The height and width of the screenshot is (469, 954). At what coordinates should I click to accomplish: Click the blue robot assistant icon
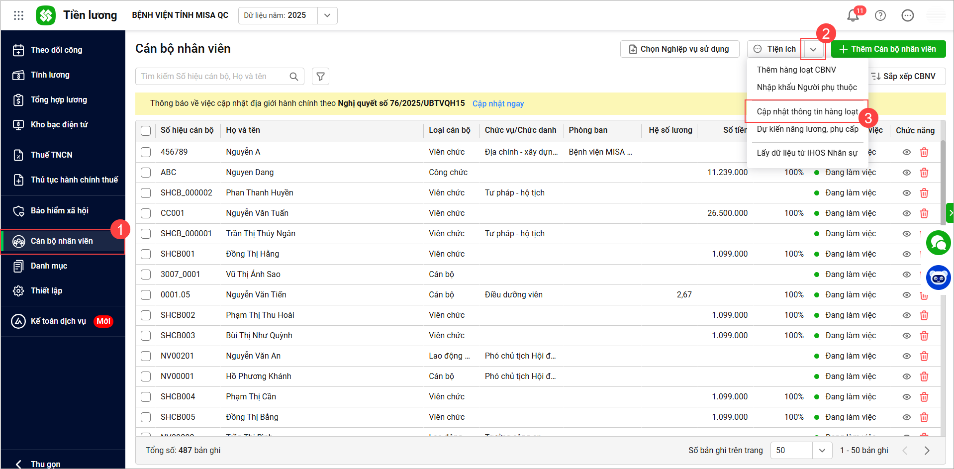(x=938, y=278)
